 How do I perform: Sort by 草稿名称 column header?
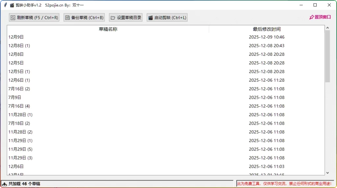tap(108, 29)
